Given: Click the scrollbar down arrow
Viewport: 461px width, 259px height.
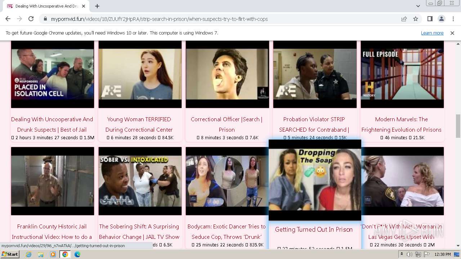Looking at the screenshot, I should click(458, 246).
